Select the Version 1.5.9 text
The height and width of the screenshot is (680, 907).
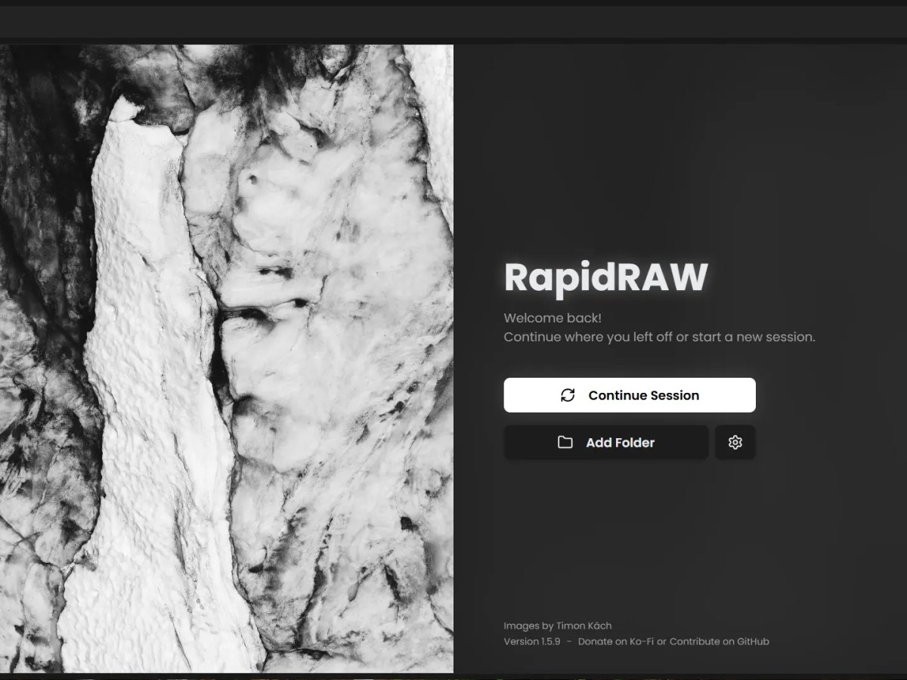coord(532,641)
